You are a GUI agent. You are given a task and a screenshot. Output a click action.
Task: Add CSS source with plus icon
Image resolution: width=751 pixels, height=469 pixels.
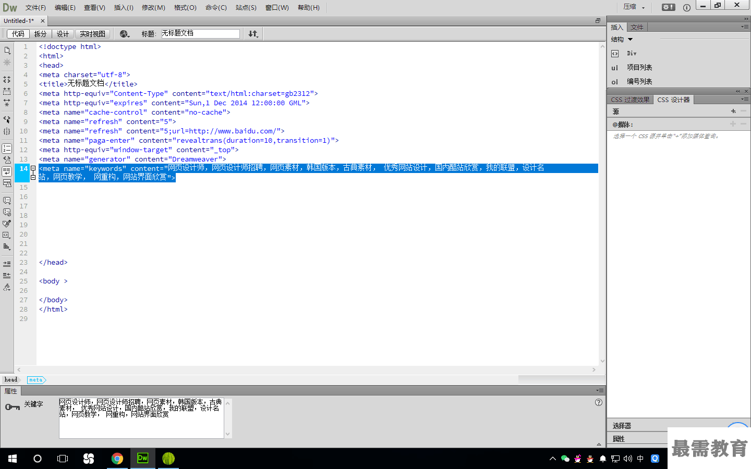(x=733, y=111)
